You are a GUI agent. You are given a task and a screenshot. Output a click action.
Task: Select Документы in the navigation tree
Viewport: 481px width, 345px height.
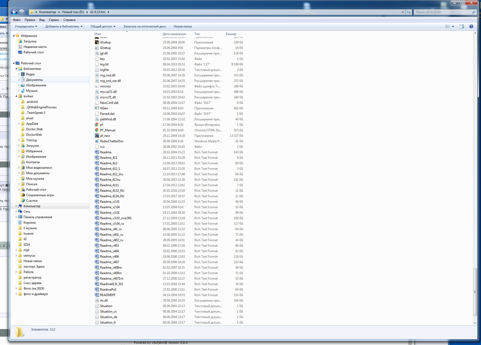[x=34, y=80]
